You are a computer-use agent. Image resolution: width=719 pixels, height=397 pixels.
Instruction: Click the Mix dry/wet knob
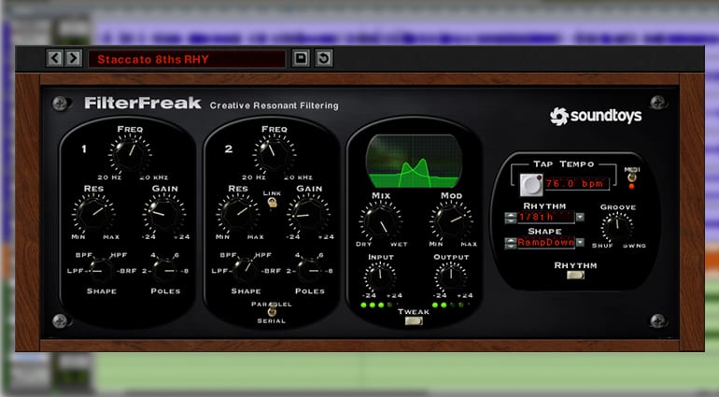pos(381,221)
